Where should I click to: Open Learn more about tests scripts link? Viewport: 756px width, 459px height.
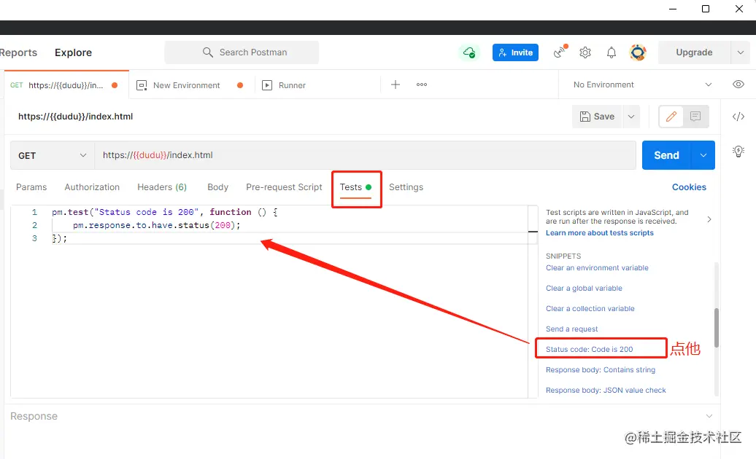pyautogui.click(x=600, y=233)
